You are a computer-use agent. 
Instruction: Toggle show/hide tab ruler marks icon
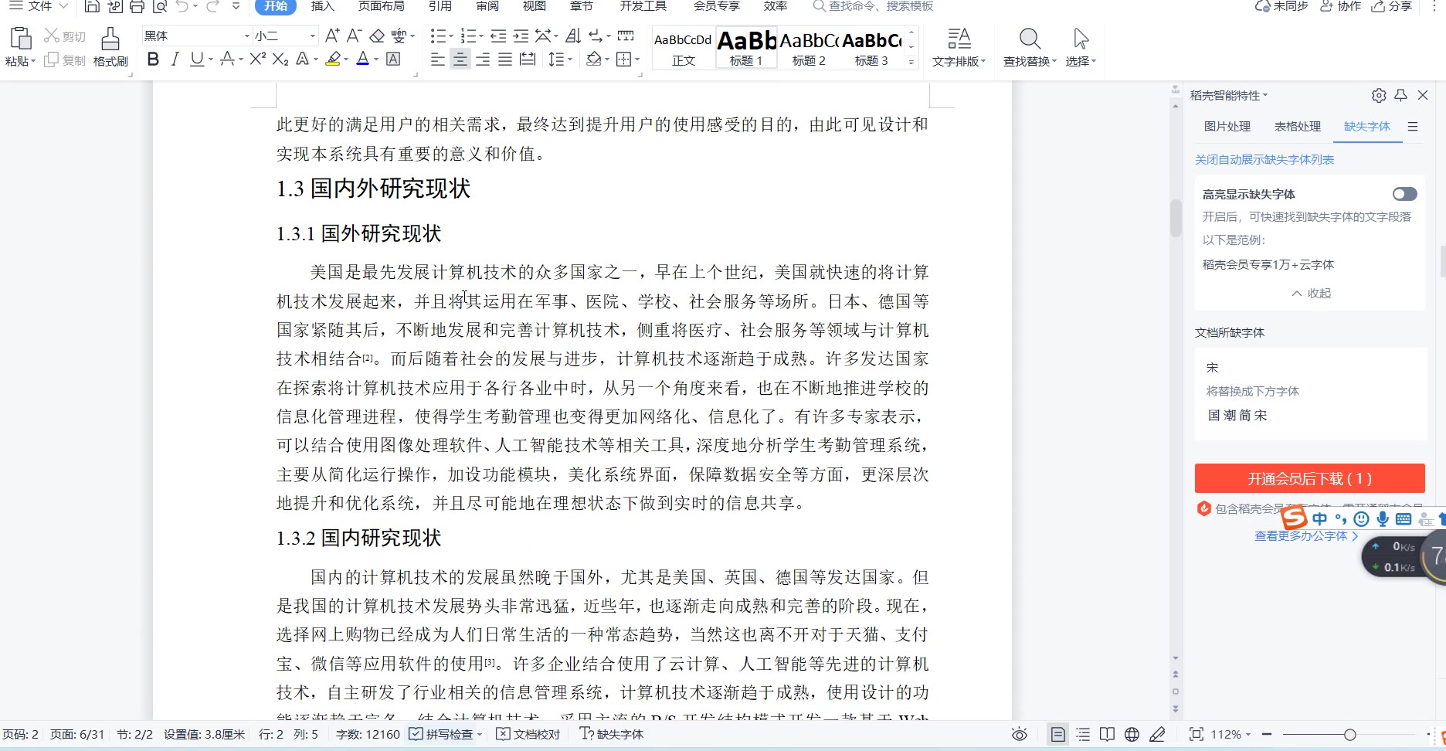pos(626,36)
